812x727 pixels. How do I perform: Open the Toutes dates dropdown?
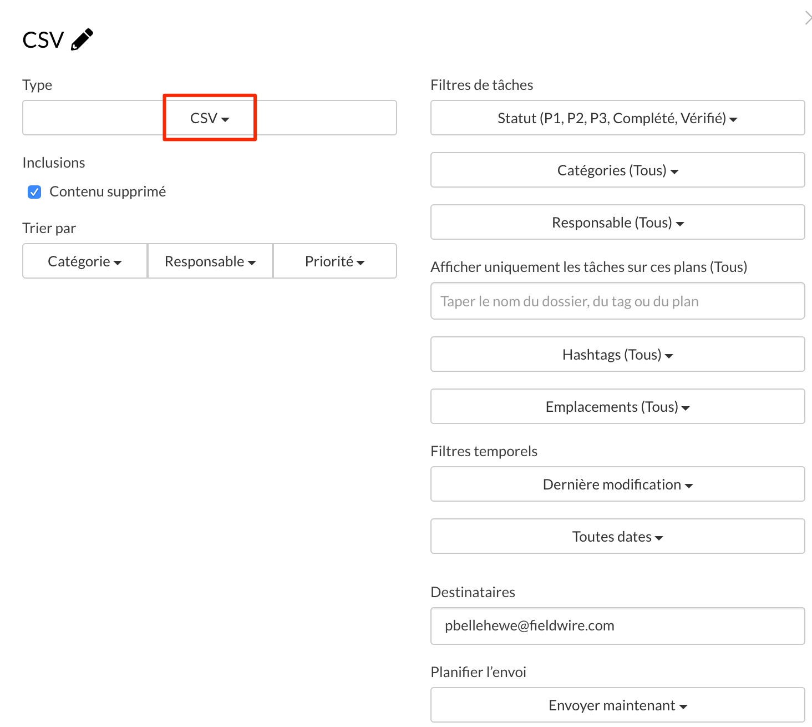tap(618, 536)
